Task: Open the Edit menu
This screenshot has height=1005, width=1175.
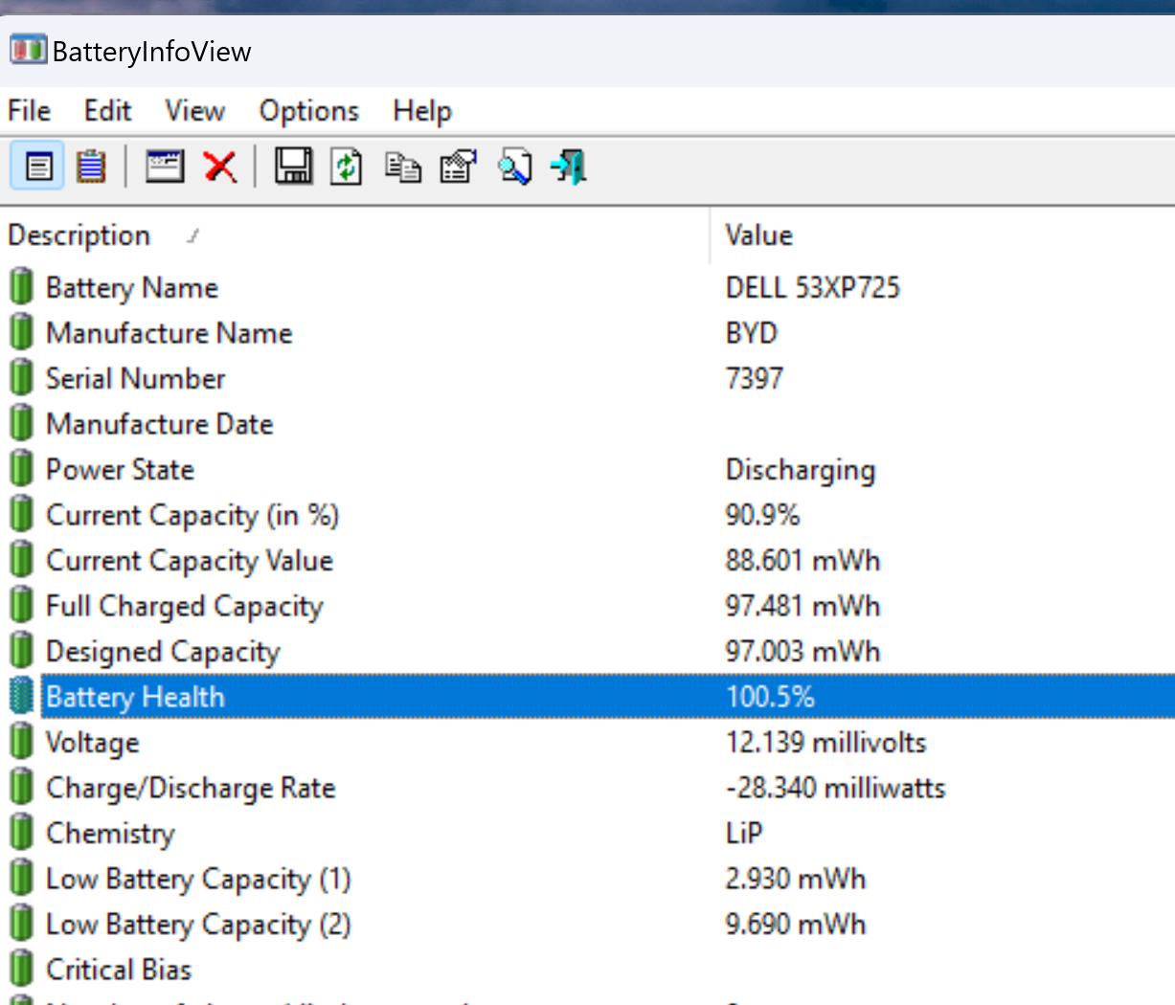Action: click(x=107, y=111)
